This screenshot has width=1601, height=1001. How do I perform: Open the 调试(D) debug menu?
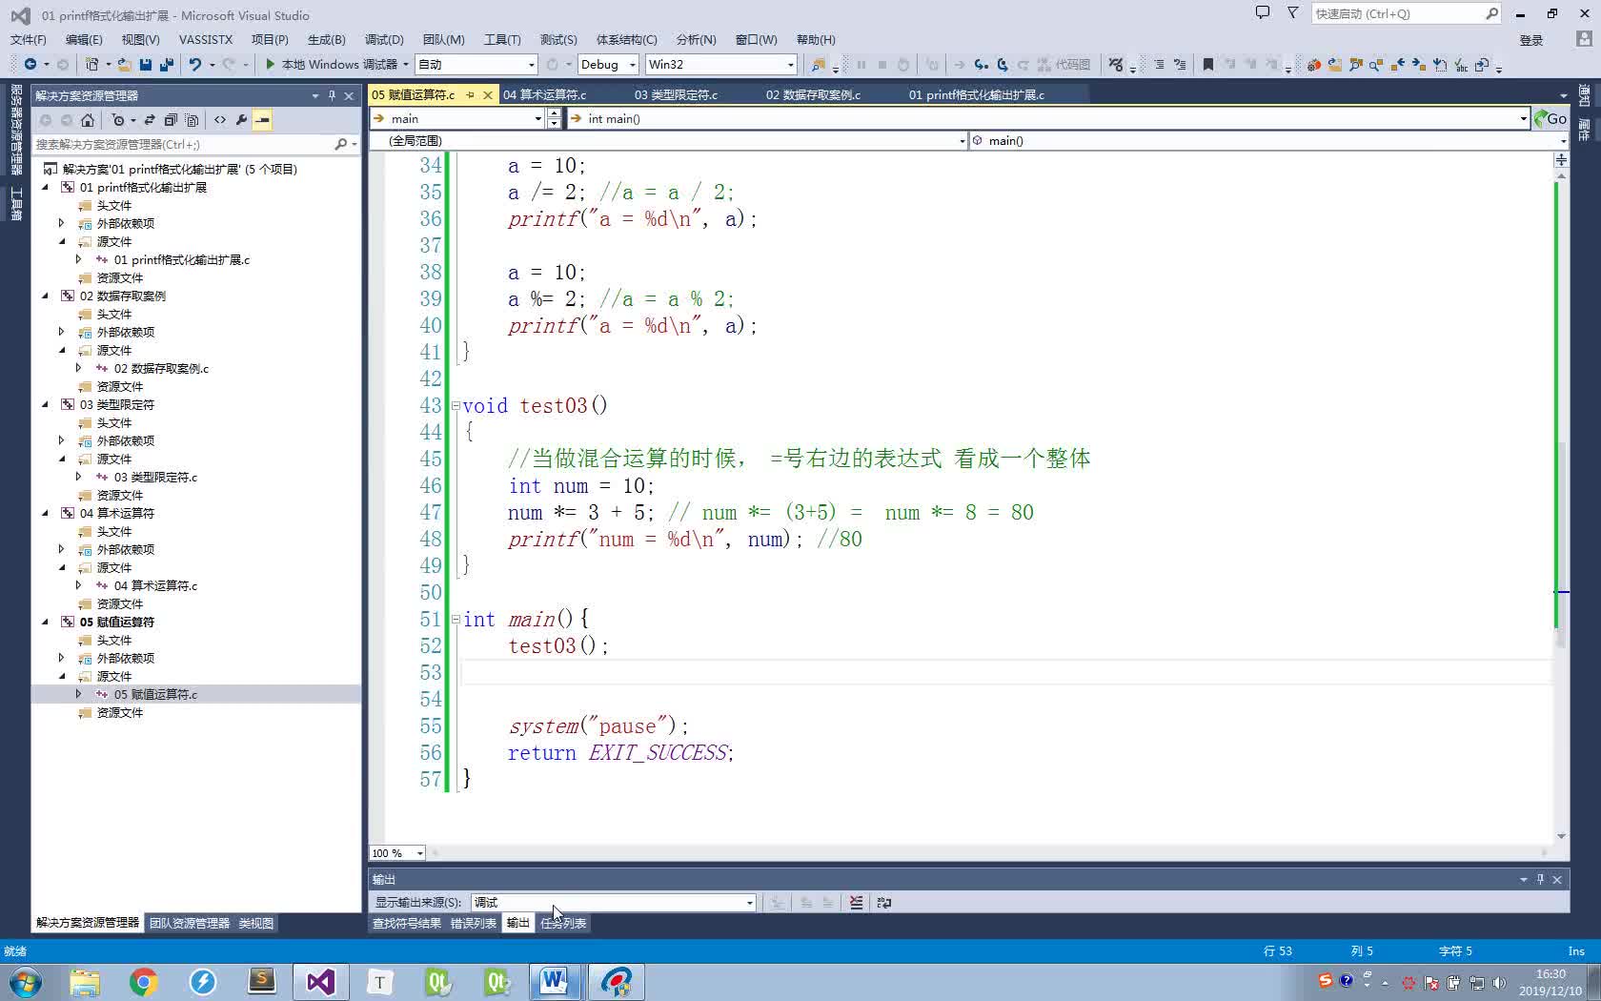click(x=384, y=39)
